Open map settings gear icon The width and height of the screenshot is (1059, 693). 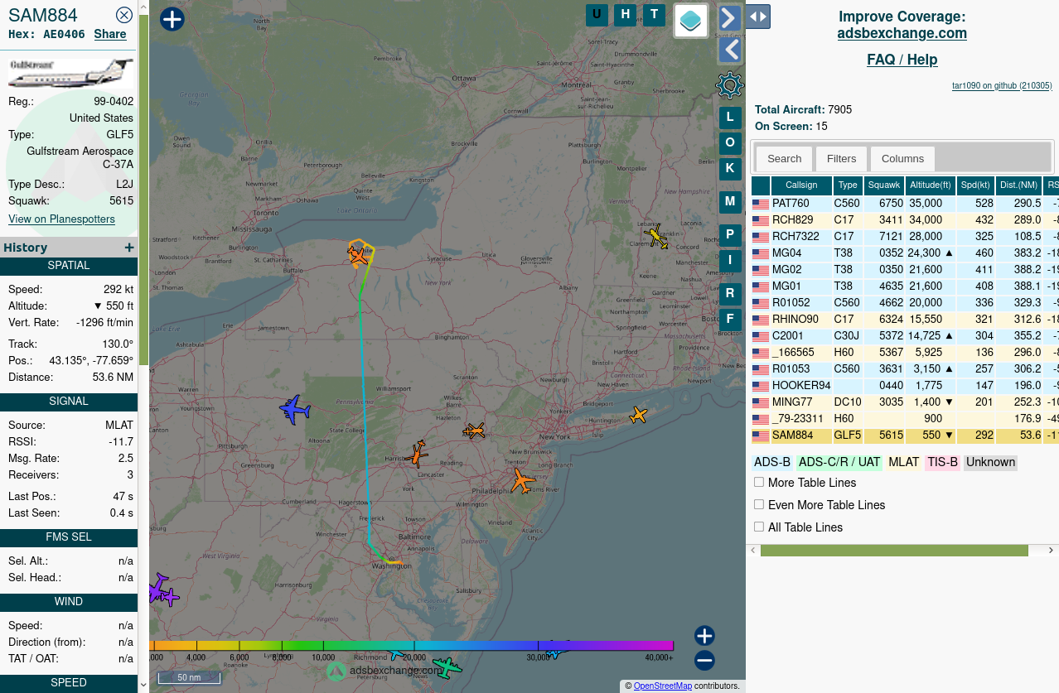730,84
